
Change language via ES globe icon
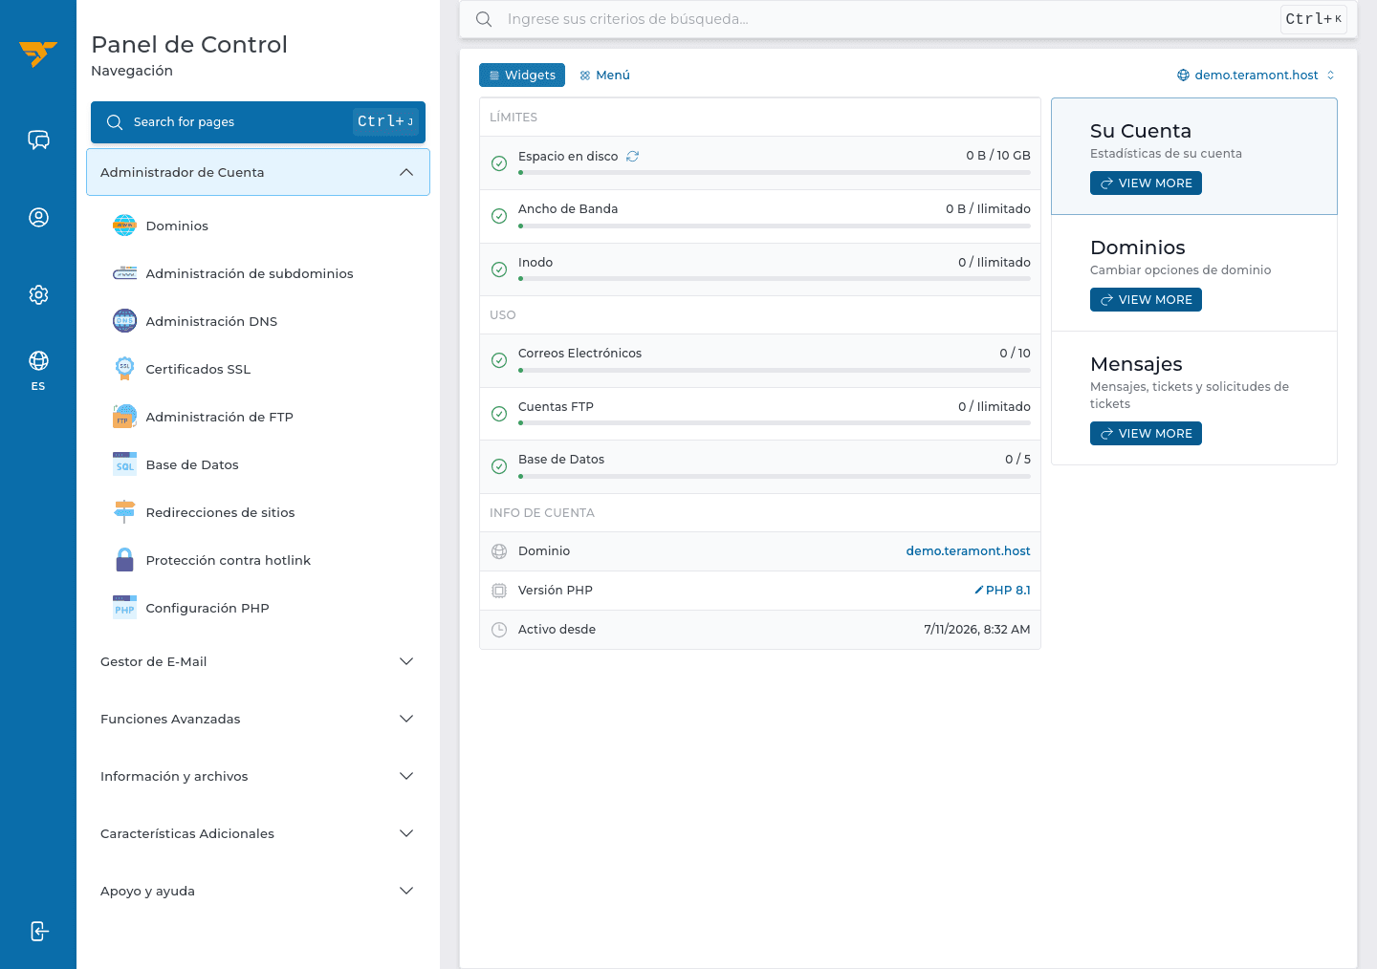point(38,370)
